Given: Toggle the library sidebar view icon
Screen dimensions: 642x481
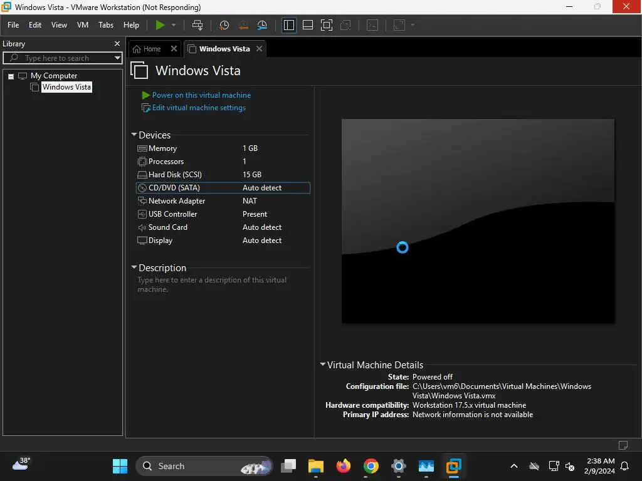Looking at the screenshot, I should (x=289, y=25).
